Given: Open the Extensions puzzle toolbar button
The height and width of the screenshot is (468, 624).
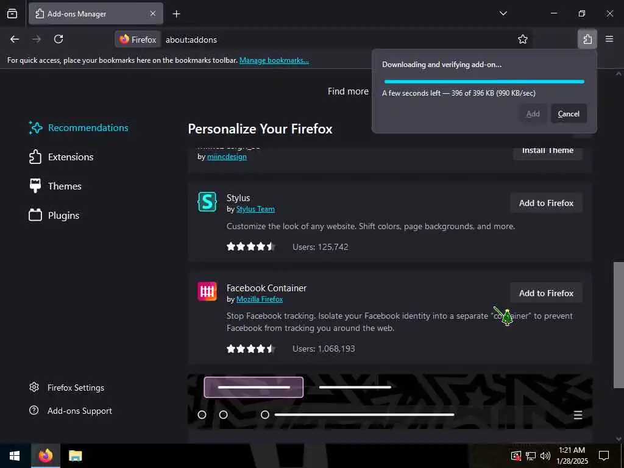Looking at the screenshot, I should point(587,39).
